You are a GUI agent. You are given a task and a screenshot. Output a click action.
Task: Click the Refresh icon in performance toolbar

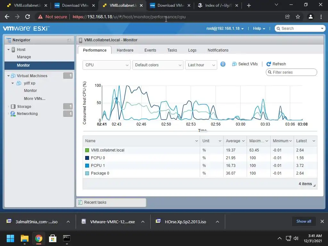point(269,64)
